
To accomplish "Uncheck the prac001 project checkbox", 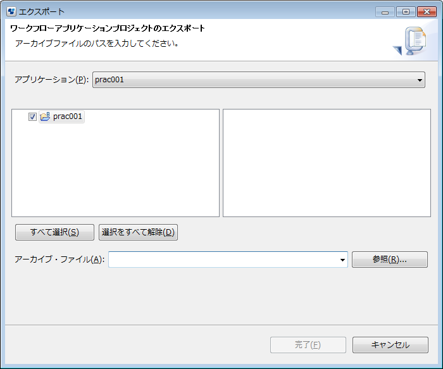I will pyautogui.click(x=32, y=116).
